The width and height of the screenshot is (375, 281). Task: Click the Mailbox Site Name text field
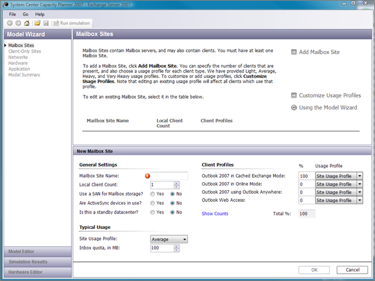169,176
